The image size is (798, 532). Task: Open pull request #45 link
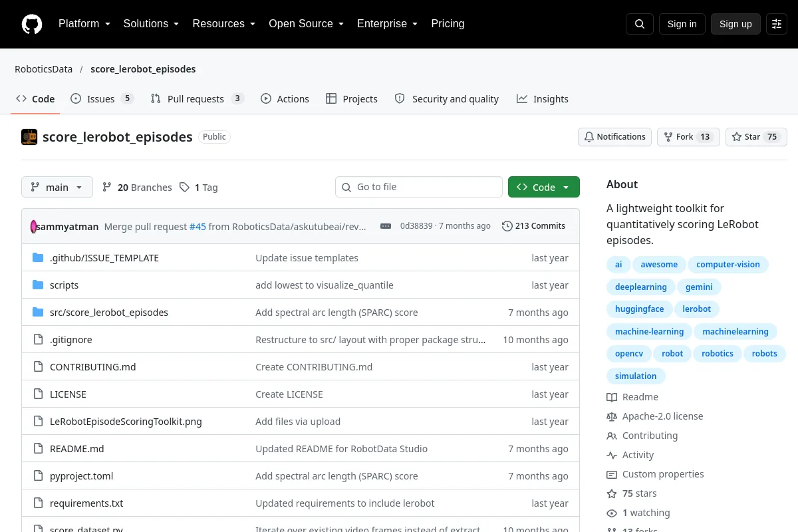(x=198, y=226)
